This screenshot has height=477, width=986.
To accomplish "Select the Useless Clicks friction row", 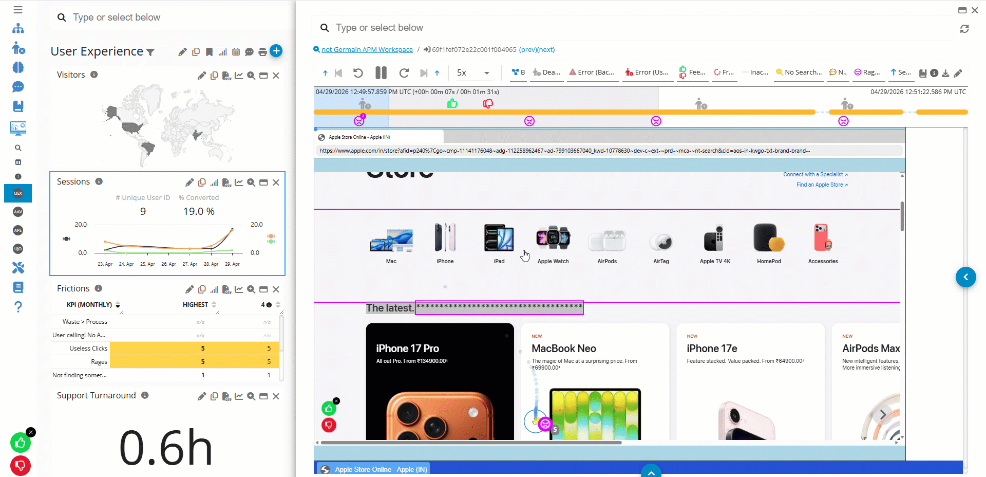I will click(x=165, y=348).
